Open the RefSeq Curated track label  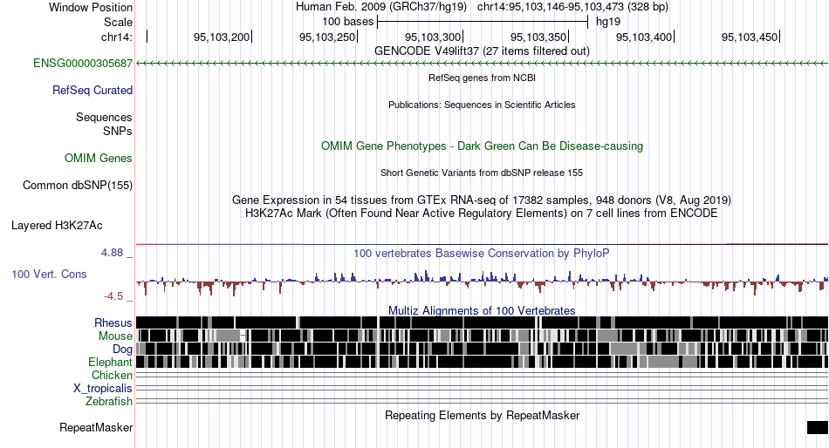tap(92, 91)
